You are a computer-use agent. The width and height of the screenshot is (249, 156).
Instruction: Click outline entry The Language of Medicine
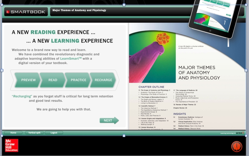[185, 90]
